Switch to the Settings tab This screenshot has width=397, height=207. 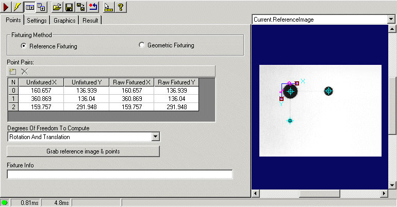point(37,21)
